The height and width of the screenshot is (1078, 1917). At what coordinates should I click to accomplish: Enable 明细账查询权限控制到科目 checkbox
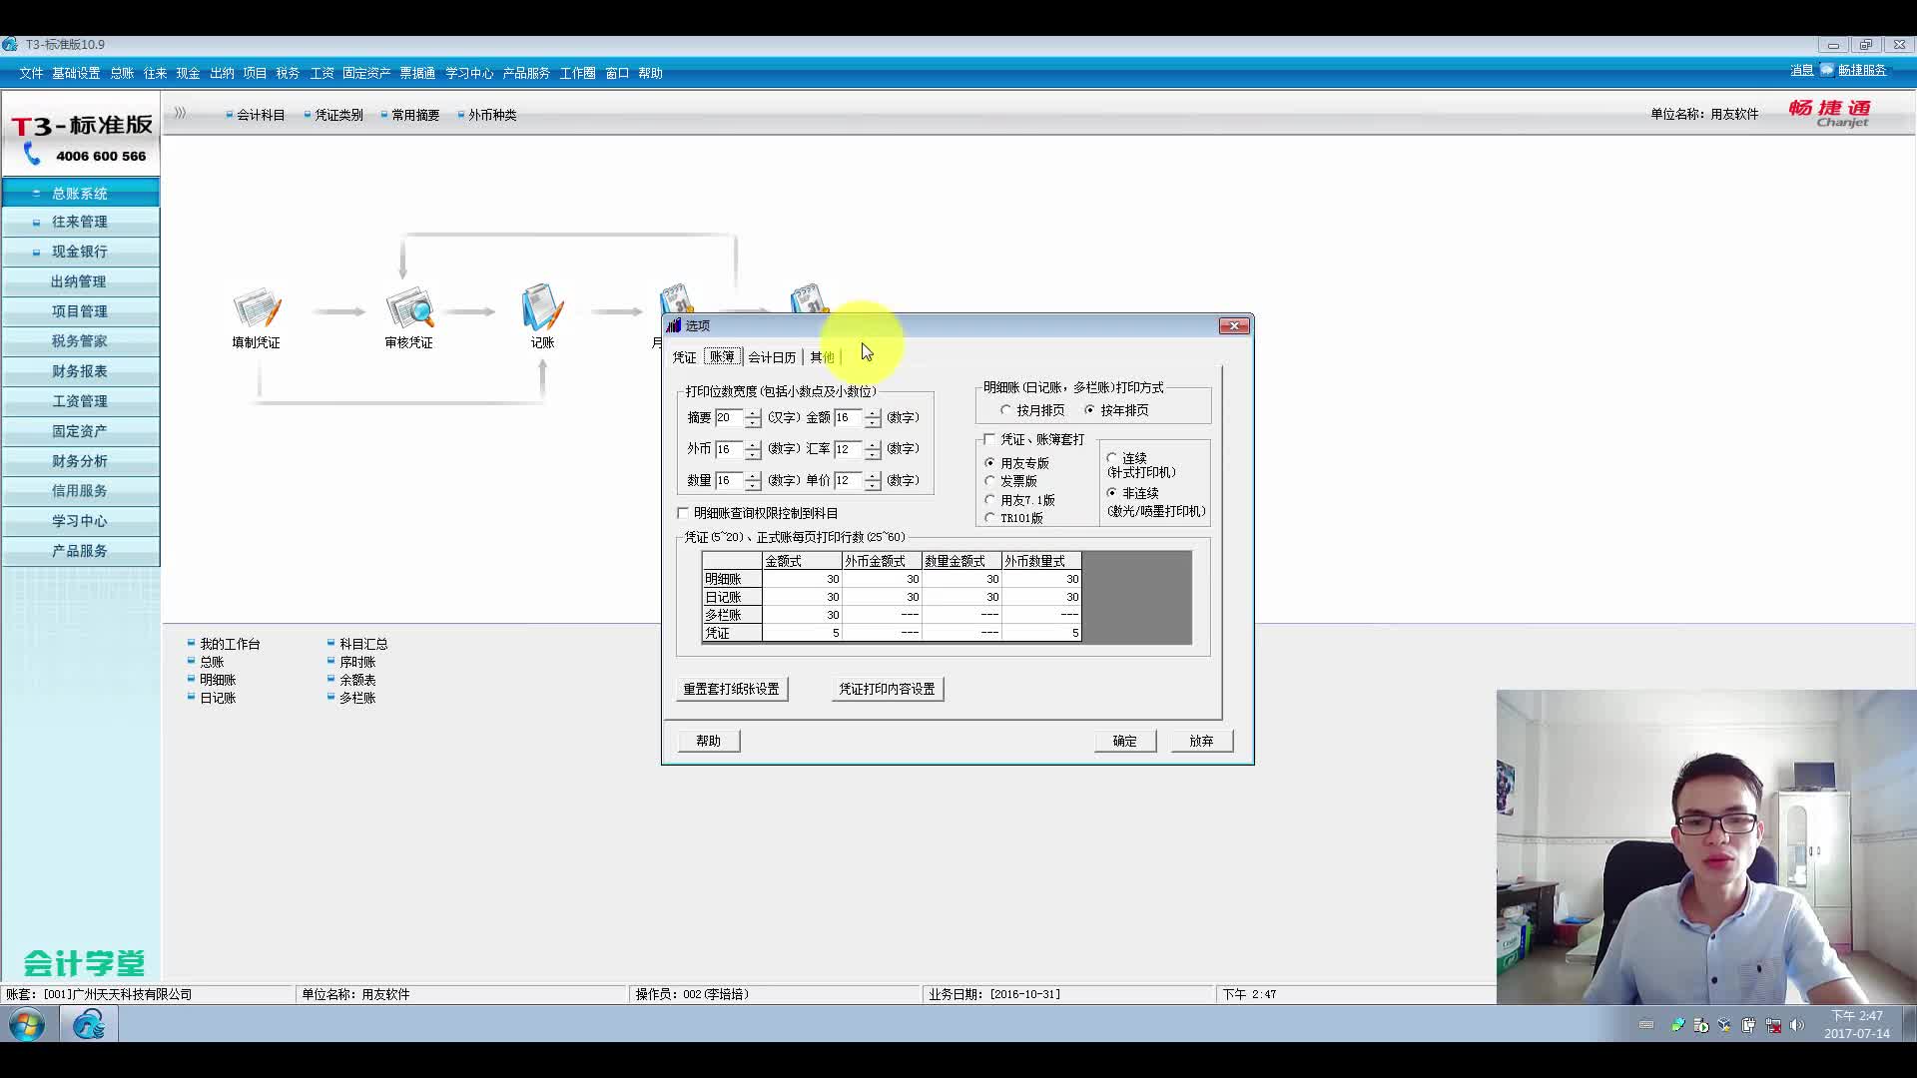point(684,513)
